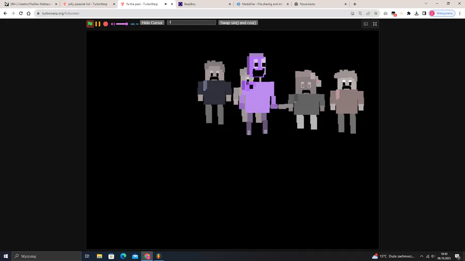This screenshot has height=261, width=465.
Task: Open weather widget showing 15°C
Action: pyautogui.click(x=393, y=256)
